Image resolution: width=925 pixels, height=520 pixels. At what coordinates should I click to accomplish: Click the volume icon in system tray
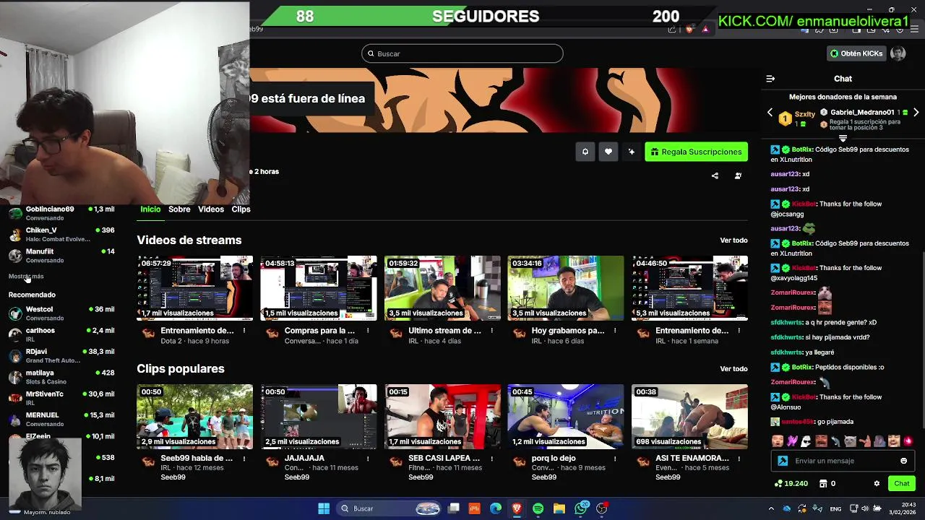[865, 508]
